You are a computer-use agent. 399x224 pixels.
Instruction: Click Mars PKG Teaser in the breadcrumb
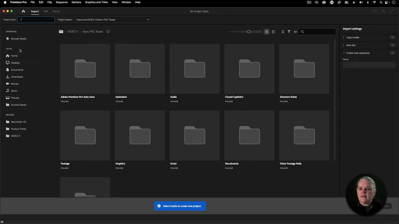(x=93, y=31)
